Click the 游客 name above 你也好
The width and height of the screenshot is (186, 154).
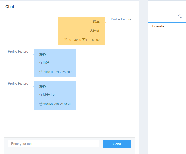pos(43,54)
